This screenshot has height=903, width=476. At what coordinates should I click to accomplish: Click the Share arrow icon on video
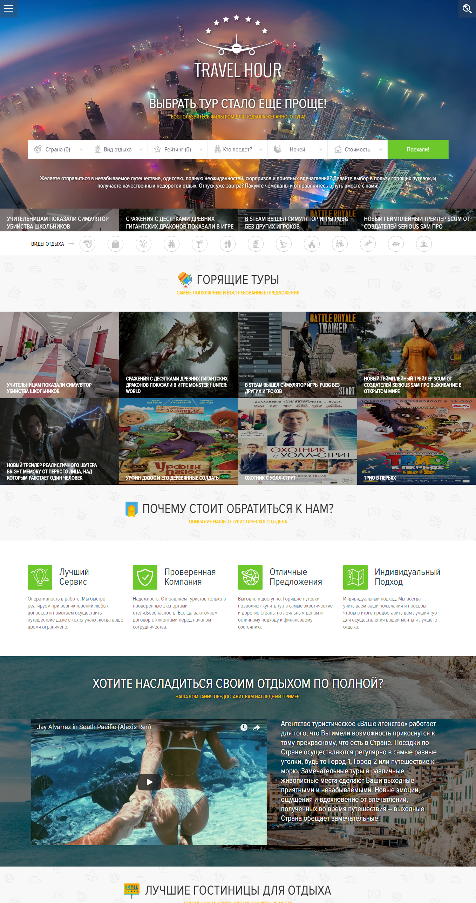[257, 727]
